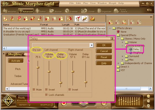Toggle REPEAT mode in the player

click(x=25, y=105)
